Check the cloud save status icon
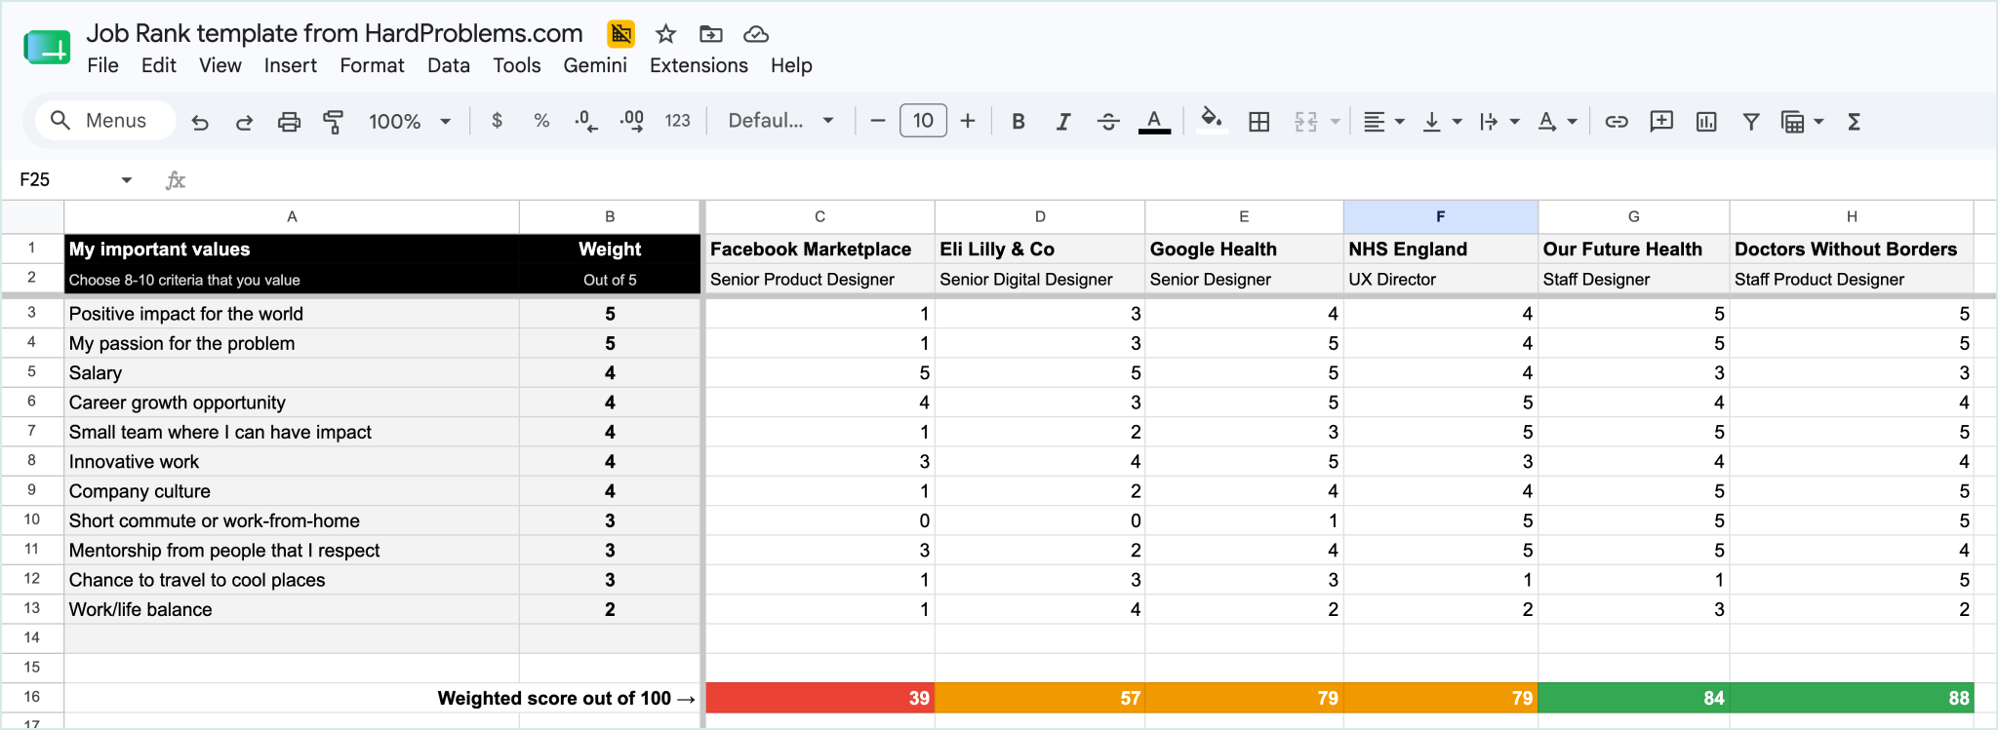The image size is (1998, 730). pyautogui.click(x=756, y=34)
